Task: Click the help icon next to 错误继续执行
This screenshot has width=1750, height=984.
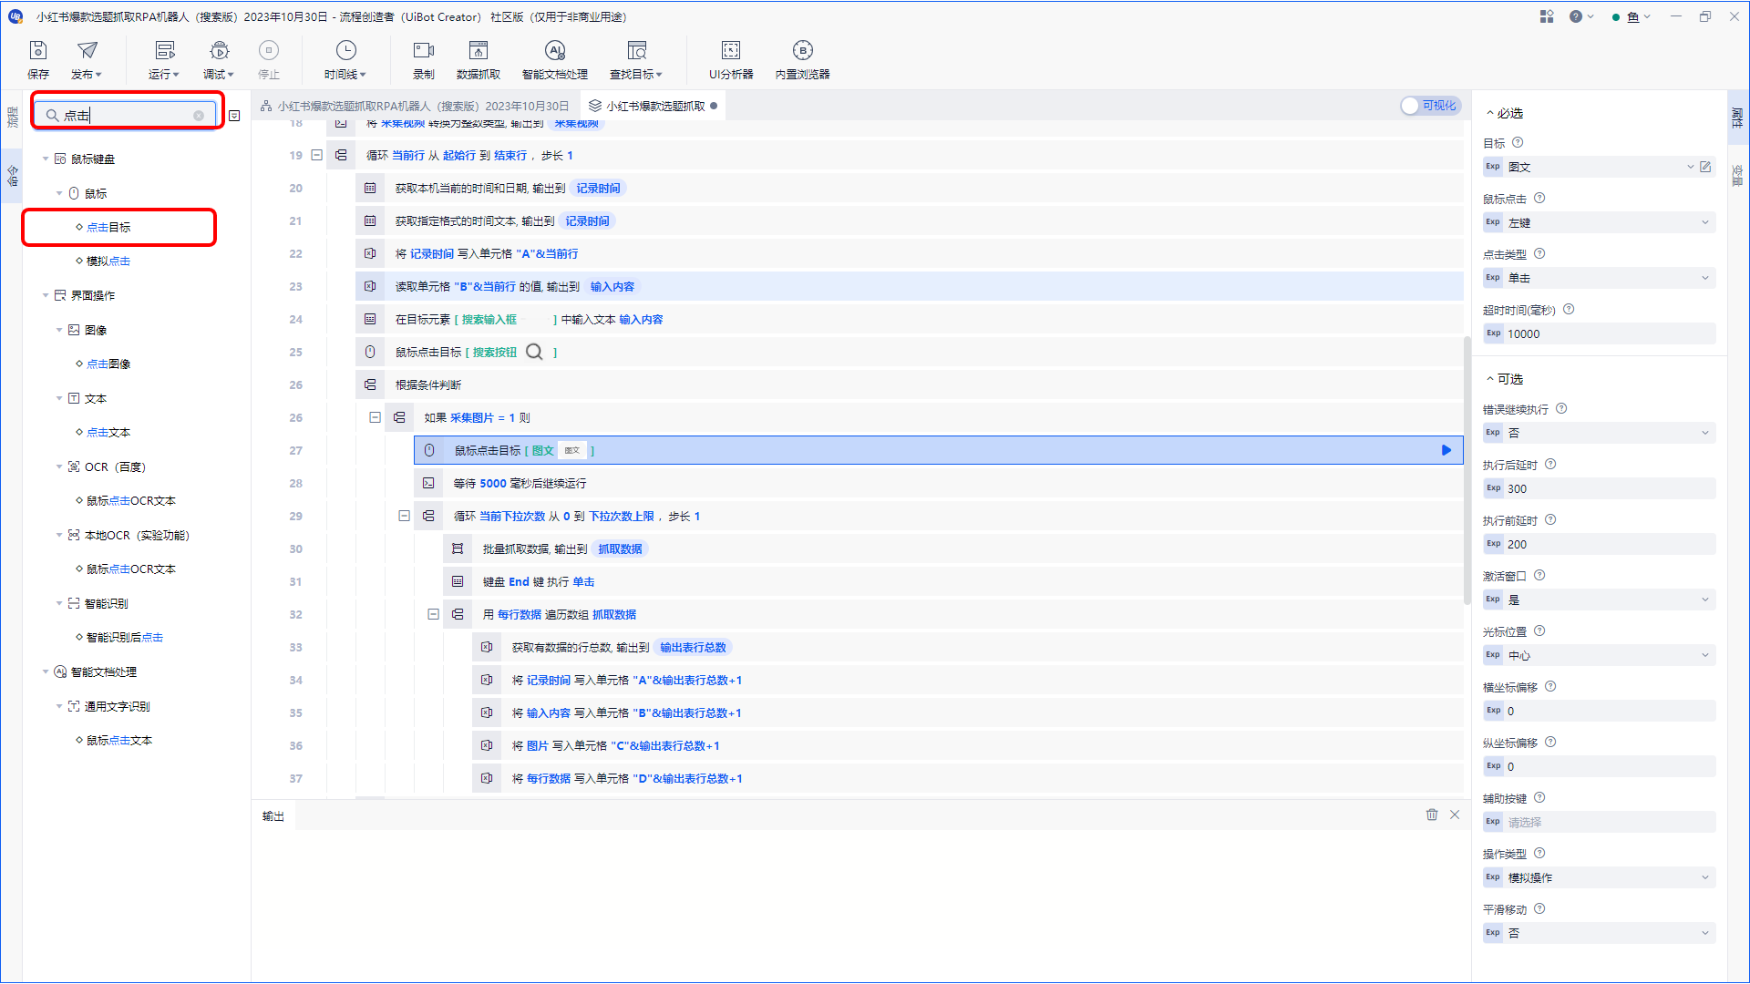Action: coord(1561,408)
